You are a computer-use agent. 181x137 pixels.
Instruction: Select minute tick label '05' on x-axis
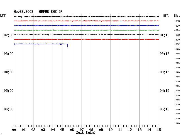click(x=62, y=130)
